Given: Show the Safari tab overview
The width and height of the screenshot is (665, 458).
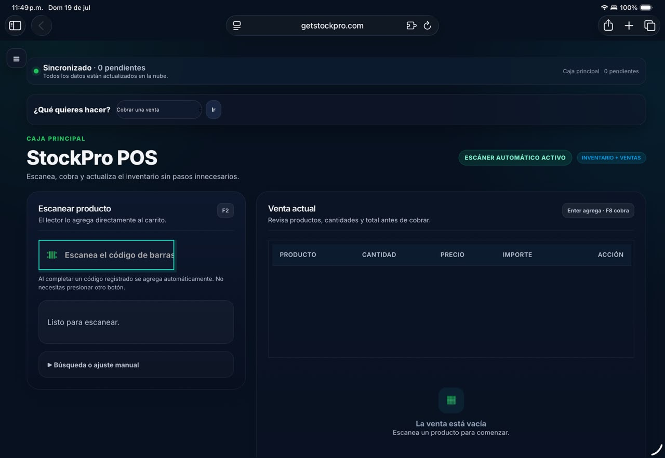Looking at the screenshot, I should click(649, 25).
